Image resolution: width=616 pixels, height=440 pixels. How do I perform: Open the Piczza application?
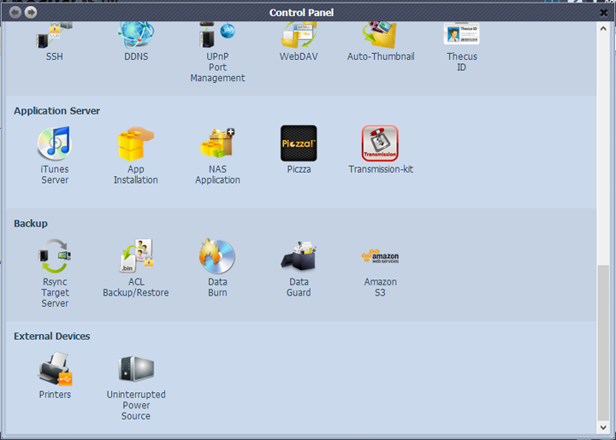(x=299, y=144)
